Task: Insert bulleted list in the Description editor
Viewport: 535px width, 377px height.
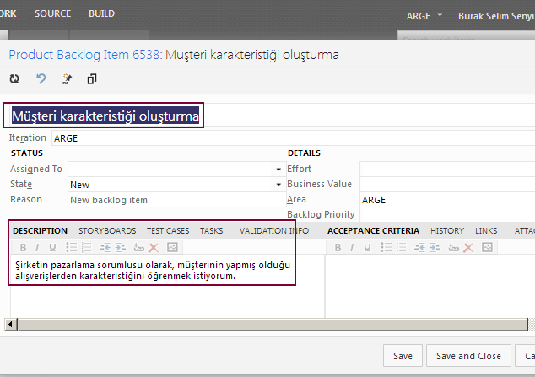Action: click(x=72, y=247)
